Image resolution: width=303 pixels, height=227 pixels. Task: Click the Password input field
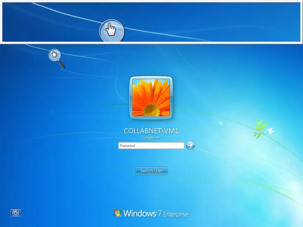151,145
